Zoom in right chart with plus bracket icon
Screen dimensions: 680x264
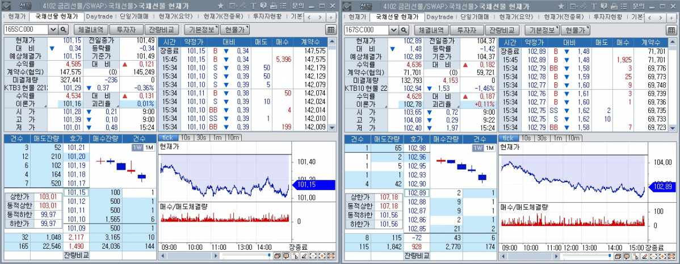click(662, 255)
